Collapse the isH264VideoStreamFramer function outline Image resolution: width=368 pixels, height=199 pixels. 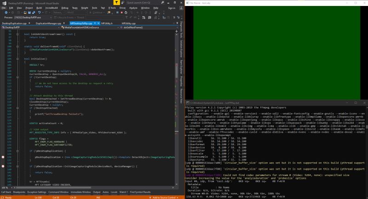tap(17, 34)
